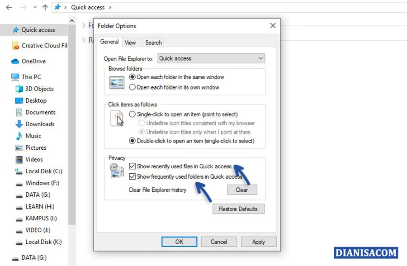Select Local Disk (C:) drive
This screenshot has height=266, width=407.
point(43,171)
